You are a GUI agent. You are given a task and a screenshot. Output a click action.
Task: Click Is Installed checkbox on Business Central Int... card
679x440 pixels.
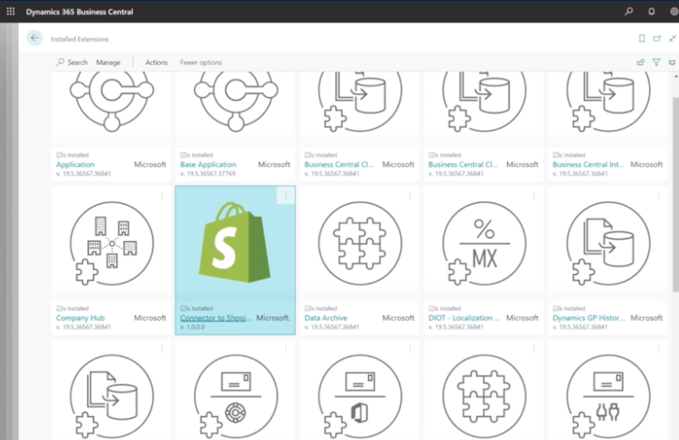tap(556, 155)
